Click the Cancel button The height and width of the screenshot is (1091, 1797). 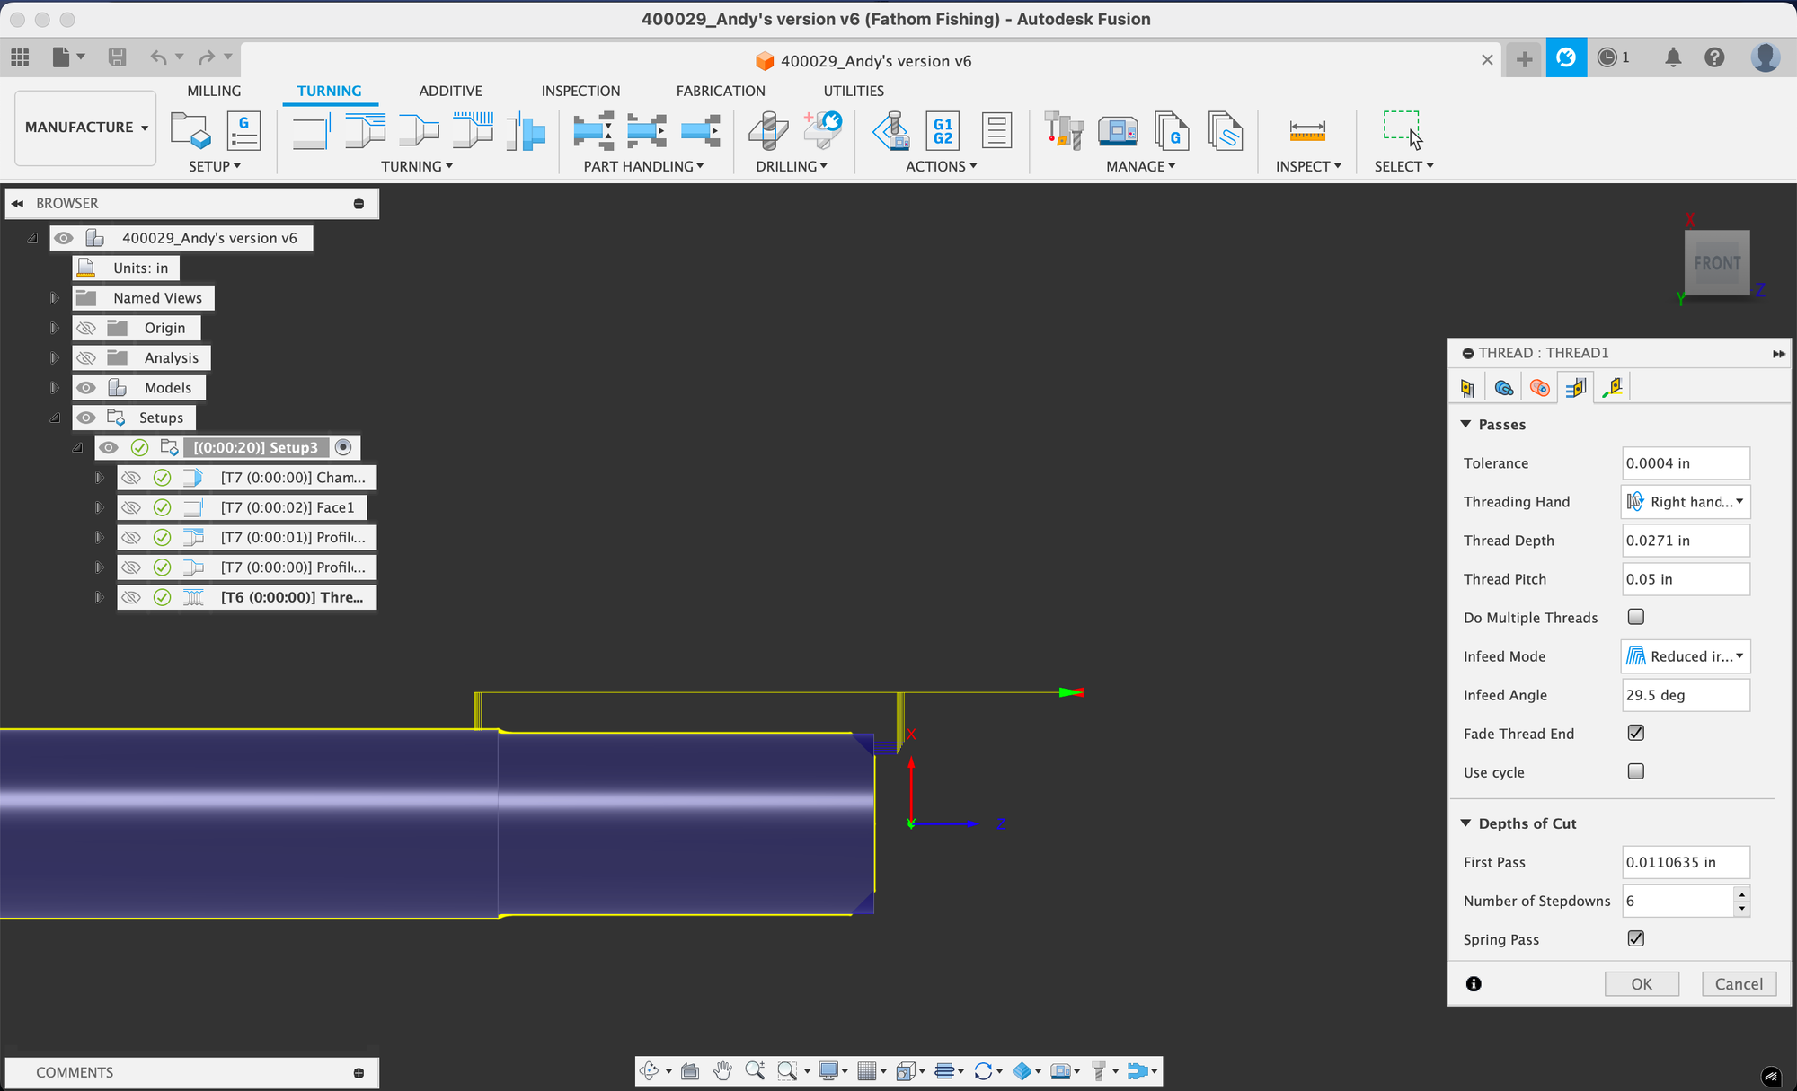[x=1739, y=983]
